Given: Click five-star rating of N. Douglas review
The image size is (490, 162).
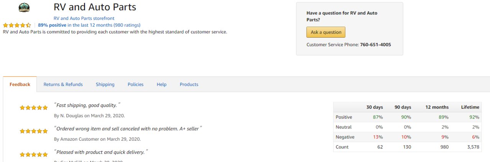Looking at the screenshot, I should 34,107.
